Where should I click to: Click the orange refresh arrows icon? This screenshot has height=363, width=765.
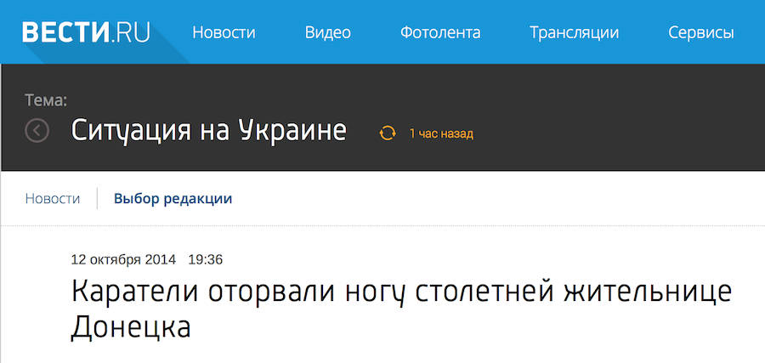point(388,133)
